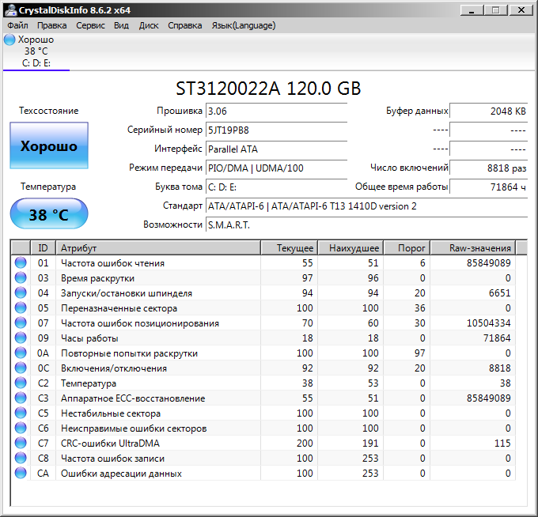Select the C: D: E: drive tab
This screenshot has height=517, width=538.
click(x=36, y=63)
